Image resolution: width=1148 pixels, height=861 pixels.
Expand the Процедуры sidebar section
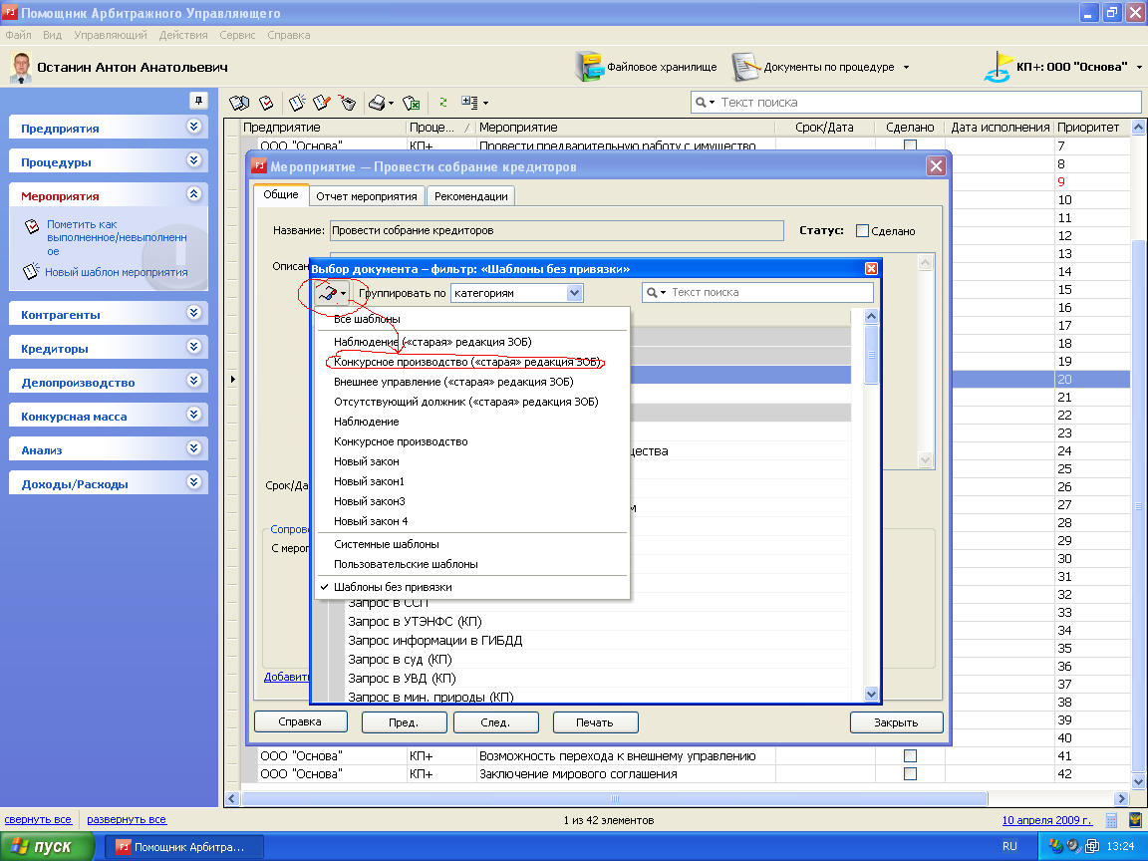click(194, 160)
